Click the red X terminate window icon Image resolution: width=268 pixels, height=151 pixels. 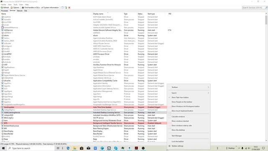69,8
